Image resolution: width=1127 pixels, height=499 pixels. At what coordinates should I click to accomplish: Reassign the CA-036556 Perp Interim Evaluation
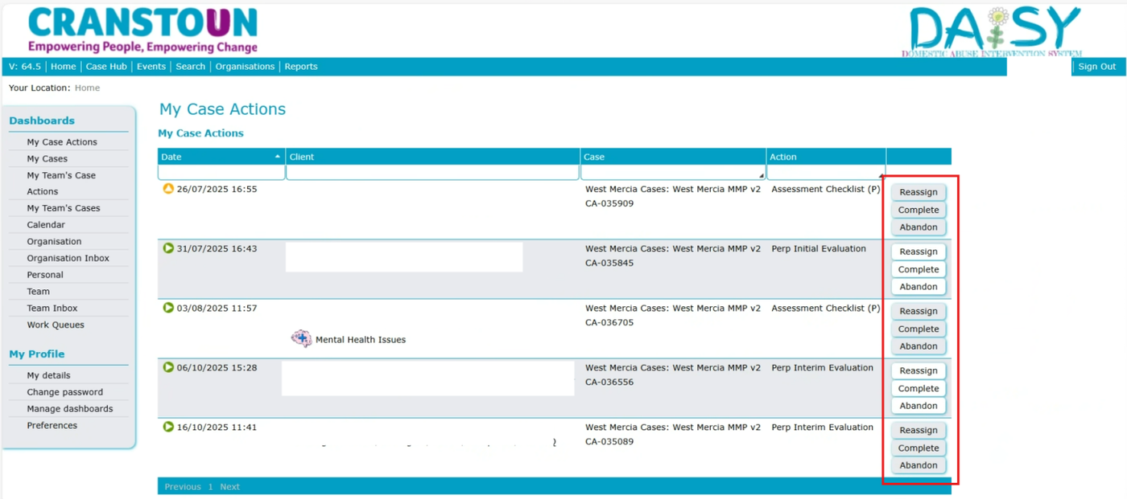919,370
